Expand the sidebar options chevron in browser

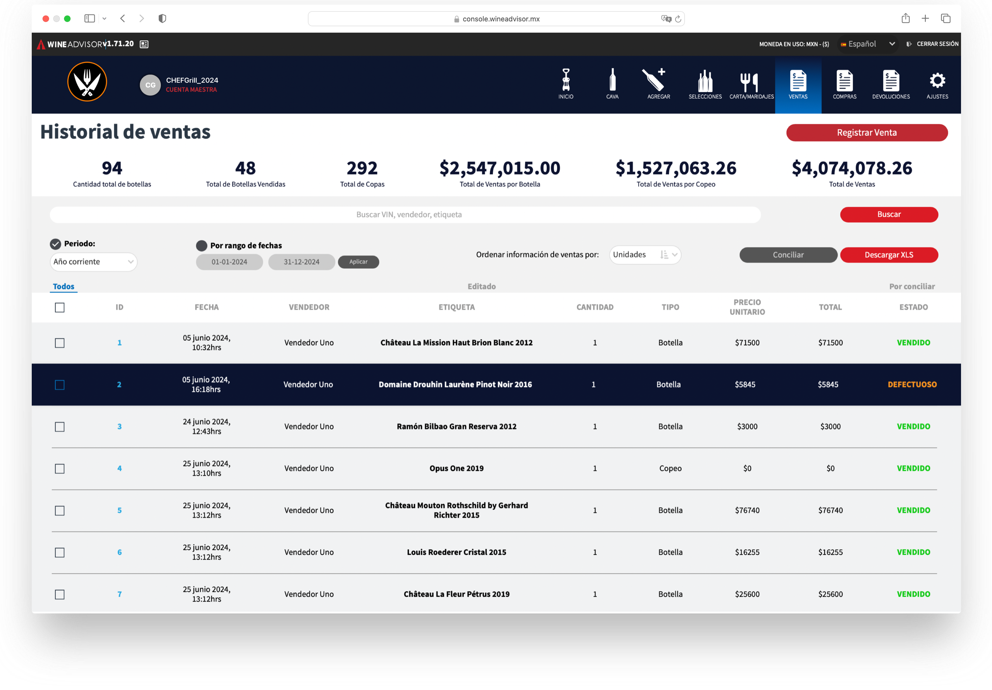(104, 19)
